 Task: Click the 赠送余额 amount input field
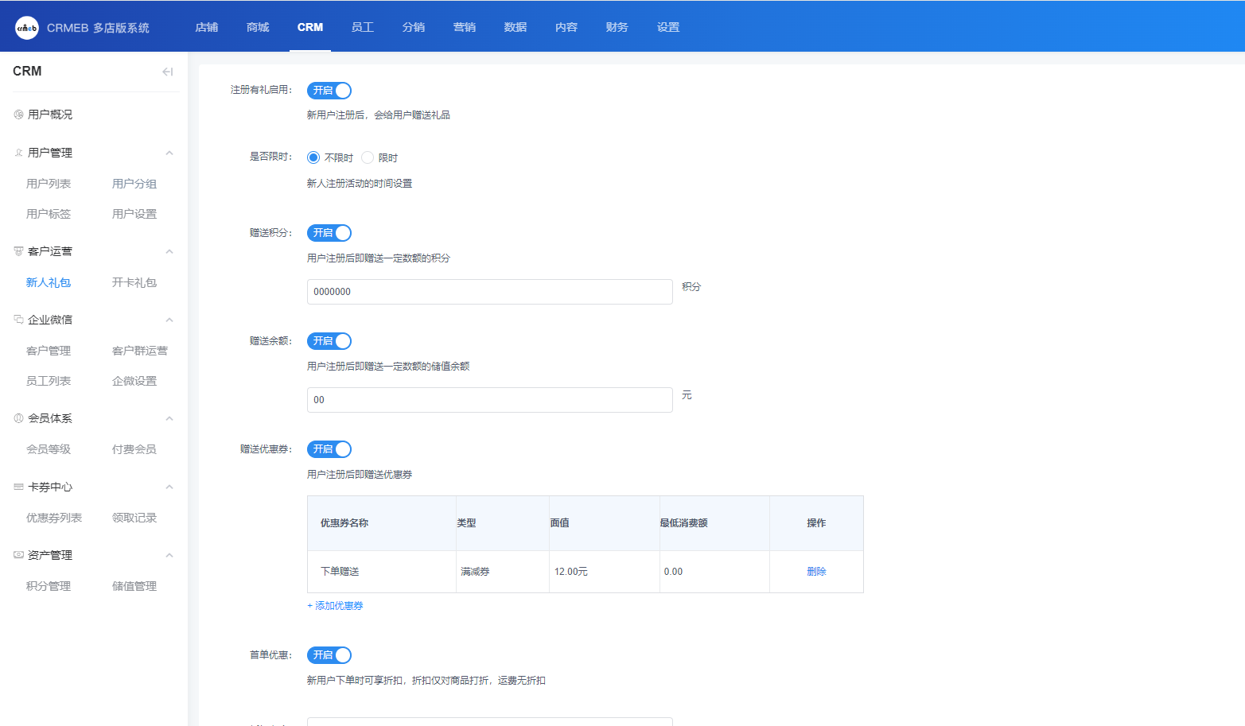pyautogui.click(x=489, y=400)
